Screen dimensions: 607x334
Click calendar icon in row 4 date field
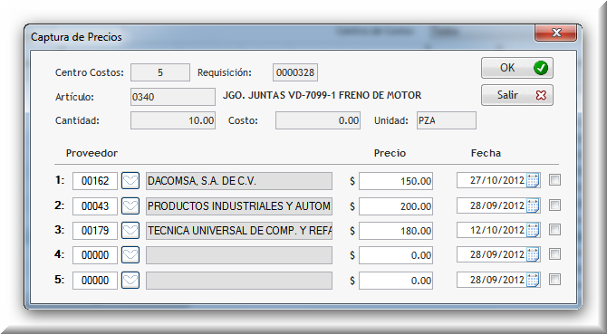point(533,254)
